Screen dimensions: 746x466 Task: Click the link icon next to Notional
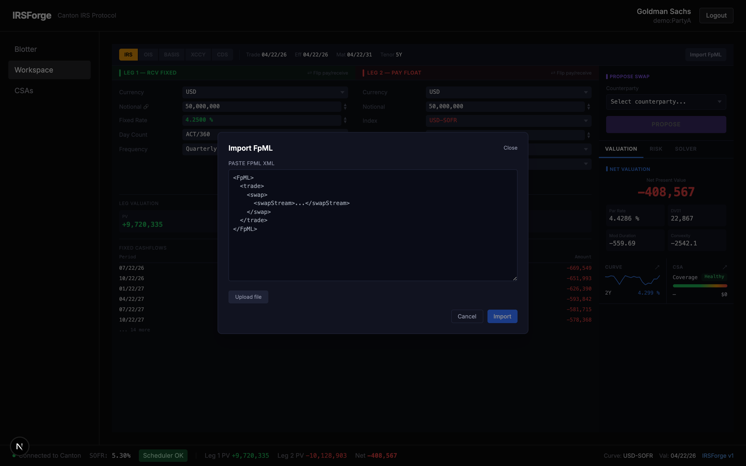coord(146,107)
